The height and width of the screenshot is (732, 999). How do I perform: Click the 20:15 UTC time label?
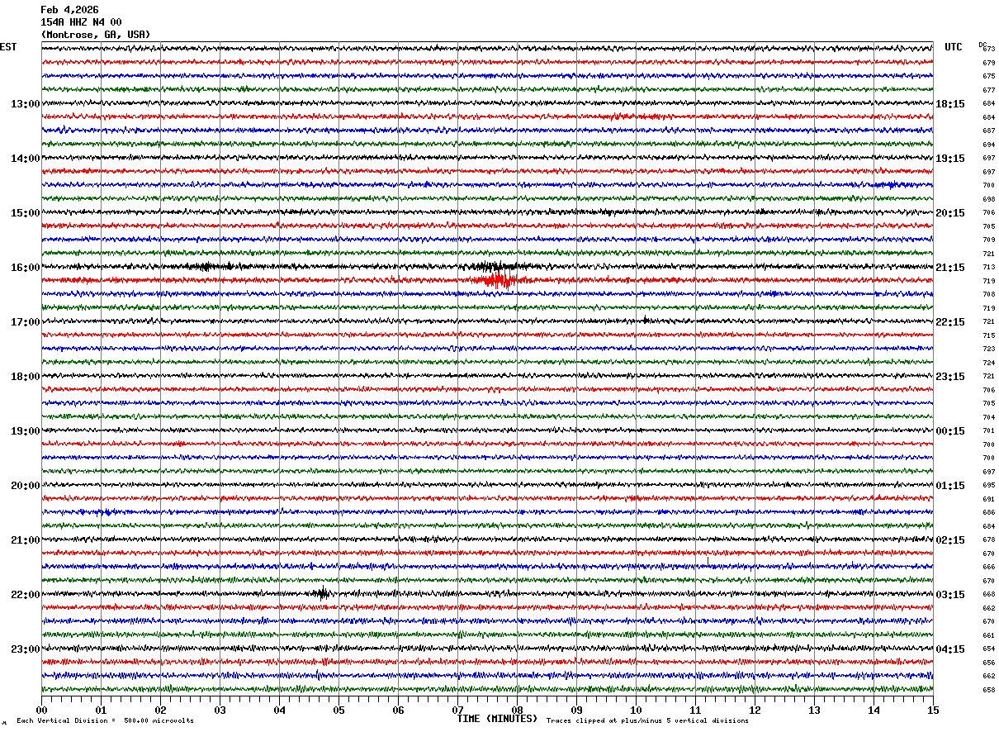tap(950, 213)
